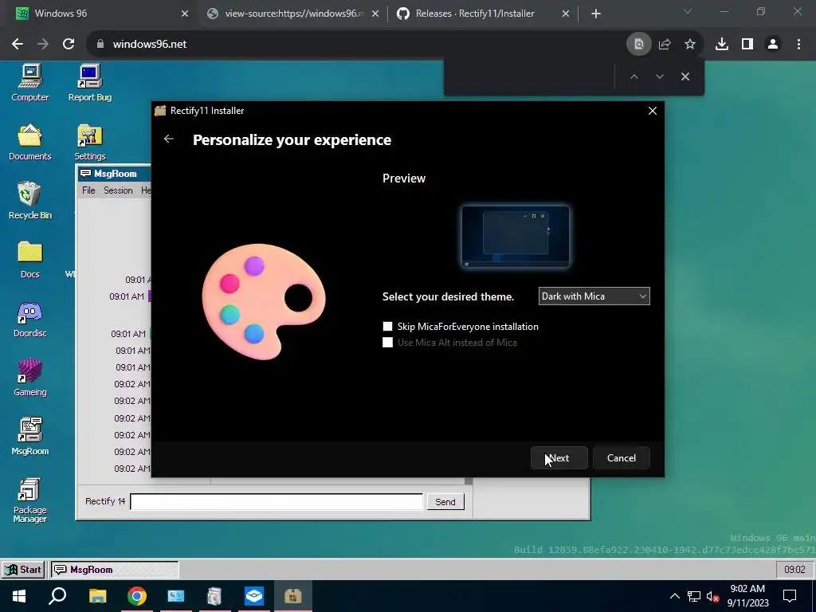Open the taskbar mail-like app icon
The image size is (816, 612).
pyautogui.click(x=176, y=596)
